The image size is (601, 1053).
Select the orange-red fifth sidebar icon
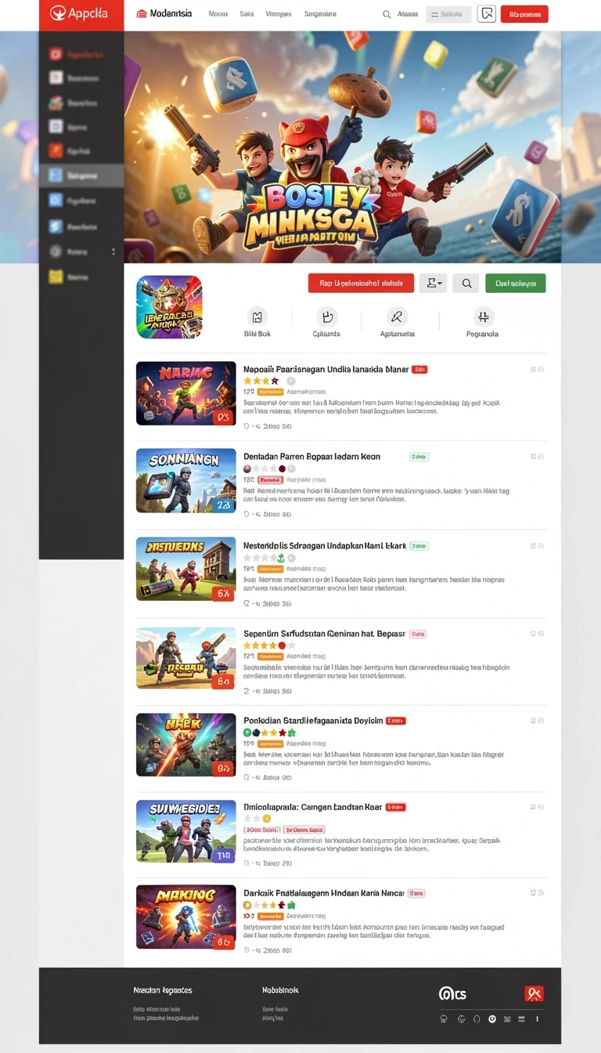[56, 150]
